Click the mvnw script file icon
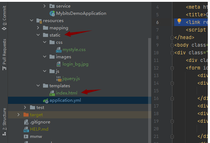The image size is (210, 143). [26, 136]
